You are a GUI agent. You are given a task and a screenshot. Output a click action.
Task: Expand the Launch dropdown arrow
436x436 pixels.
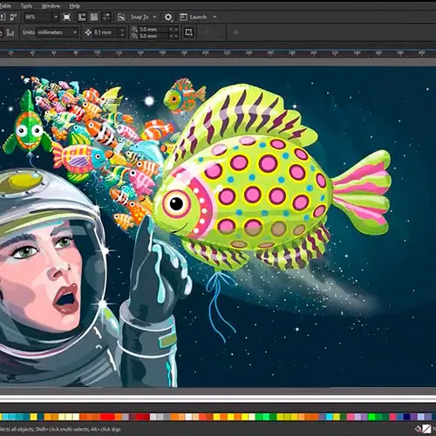(215, 17)
